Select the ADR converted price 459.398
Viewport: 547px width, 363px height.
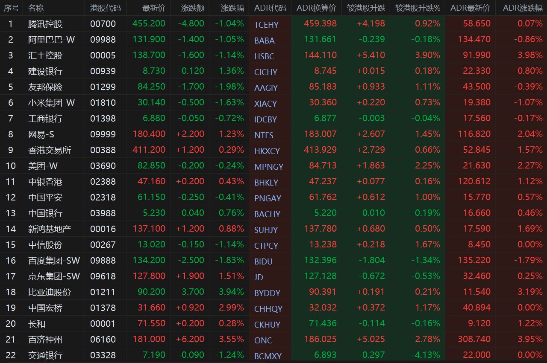point(320,24)
